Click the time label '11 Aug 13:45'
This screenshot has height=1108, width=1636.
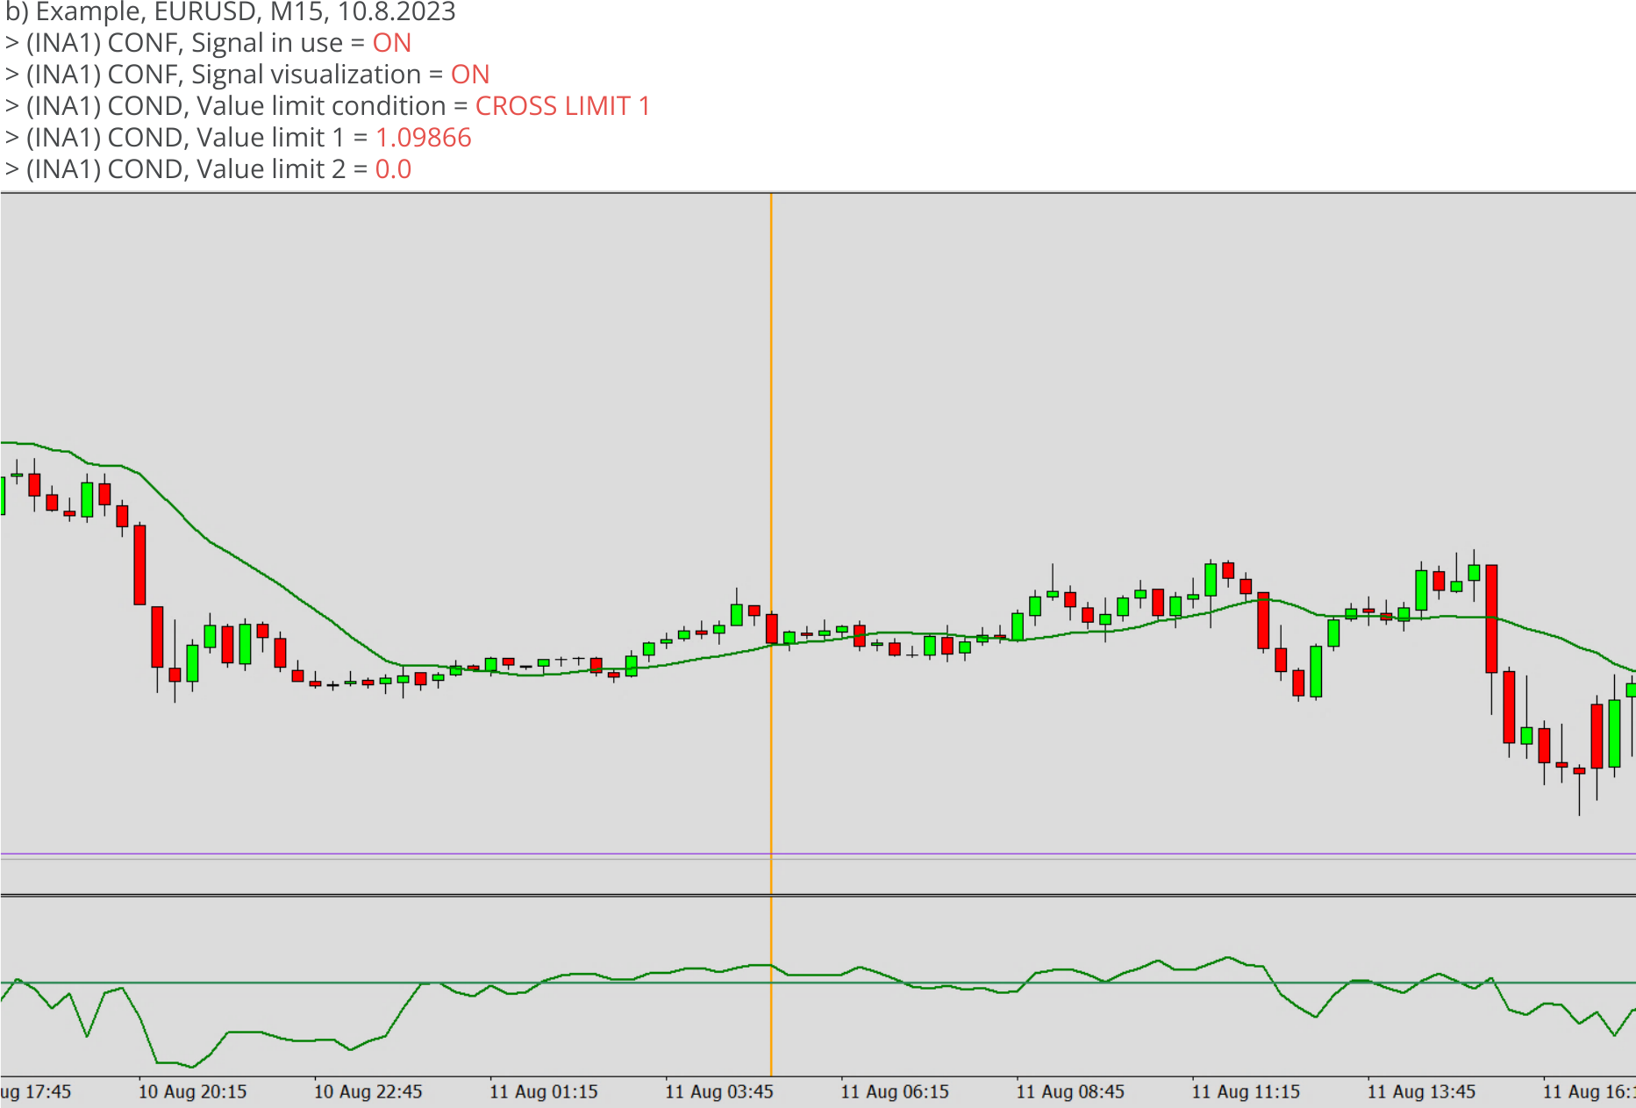pyautogui.click(x=1421, y=1091)
